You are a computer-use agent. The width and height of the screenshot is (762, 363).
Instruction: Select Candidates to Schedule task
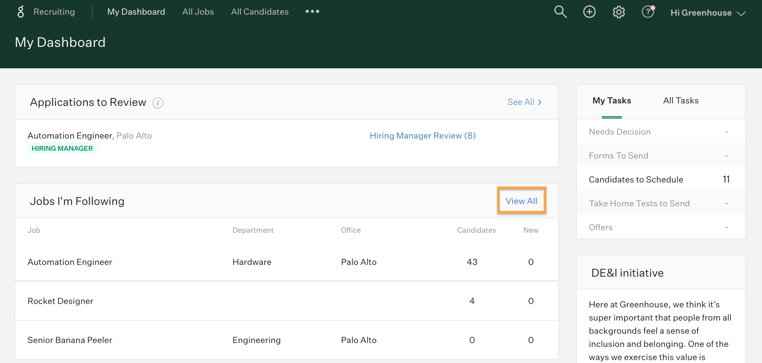click(661, 180)
